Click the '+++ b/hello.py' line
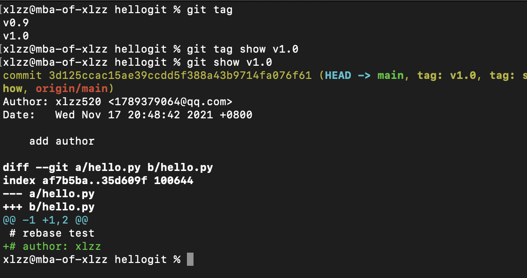The width and height of the screenshot is (527, 278). [x=49, y=207]
